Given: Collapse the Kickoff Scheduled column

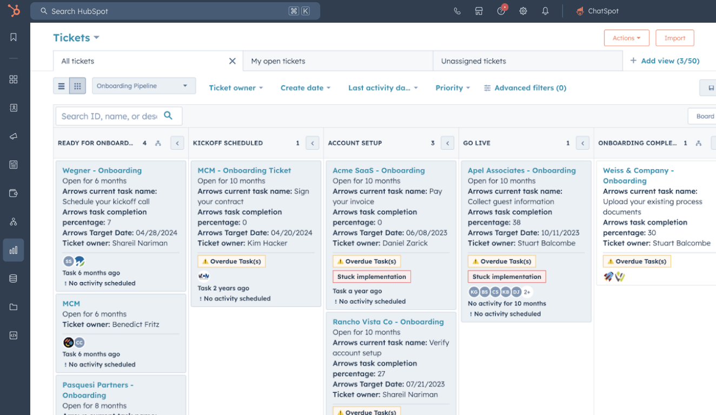Looking at the screenshot, I should tap(312, 143).
